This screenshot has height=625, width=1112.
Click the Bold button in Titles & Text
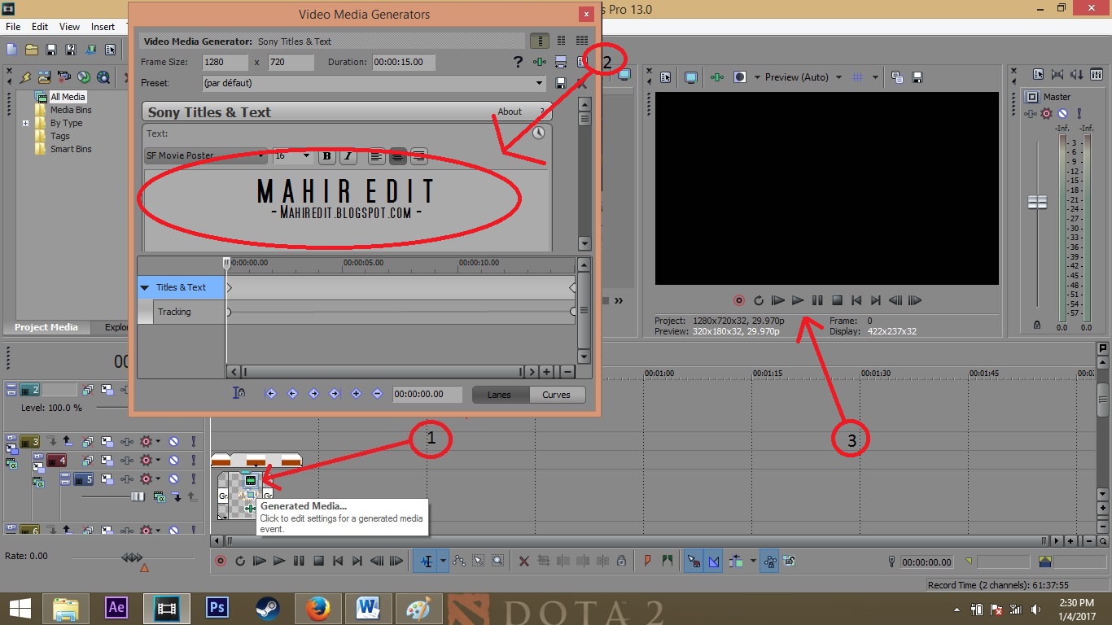pyautogui.click(x=327, y=156)
